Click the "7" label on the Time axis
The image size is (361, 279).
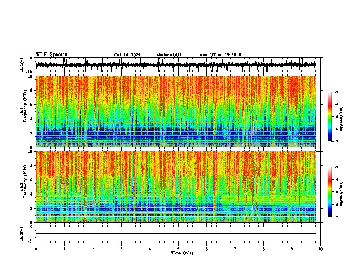tap(235, 249)
